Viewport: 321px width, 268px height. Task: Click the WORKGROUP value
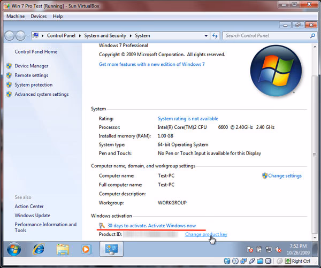point(172,203)
